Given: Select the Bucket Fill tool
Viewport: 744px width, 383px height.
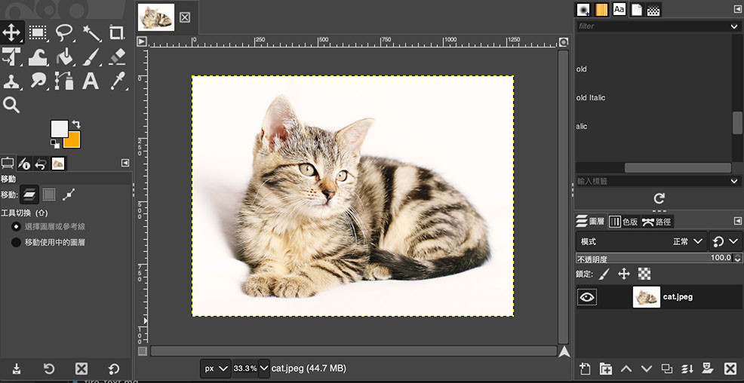Looking at the screenshot, I should [64, 57].
